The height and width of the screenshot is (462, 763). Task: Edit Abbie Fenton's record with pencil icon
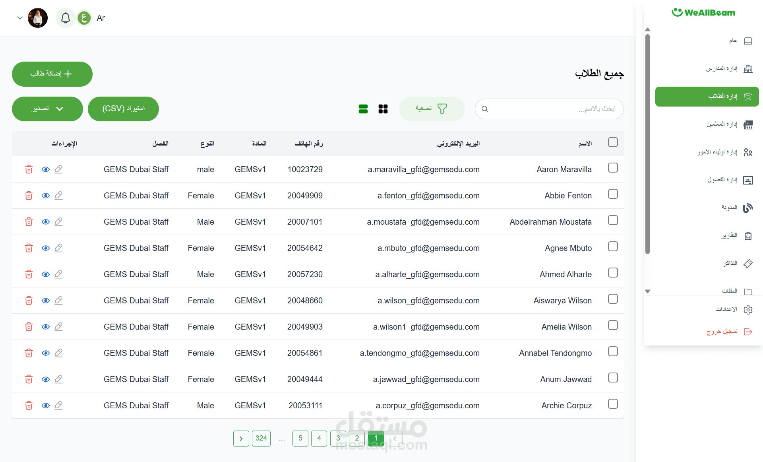pos(59,196)
